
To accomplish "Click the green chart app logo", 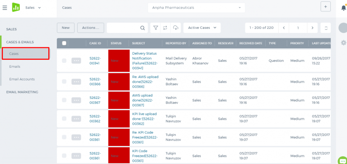I will [16, 8].
